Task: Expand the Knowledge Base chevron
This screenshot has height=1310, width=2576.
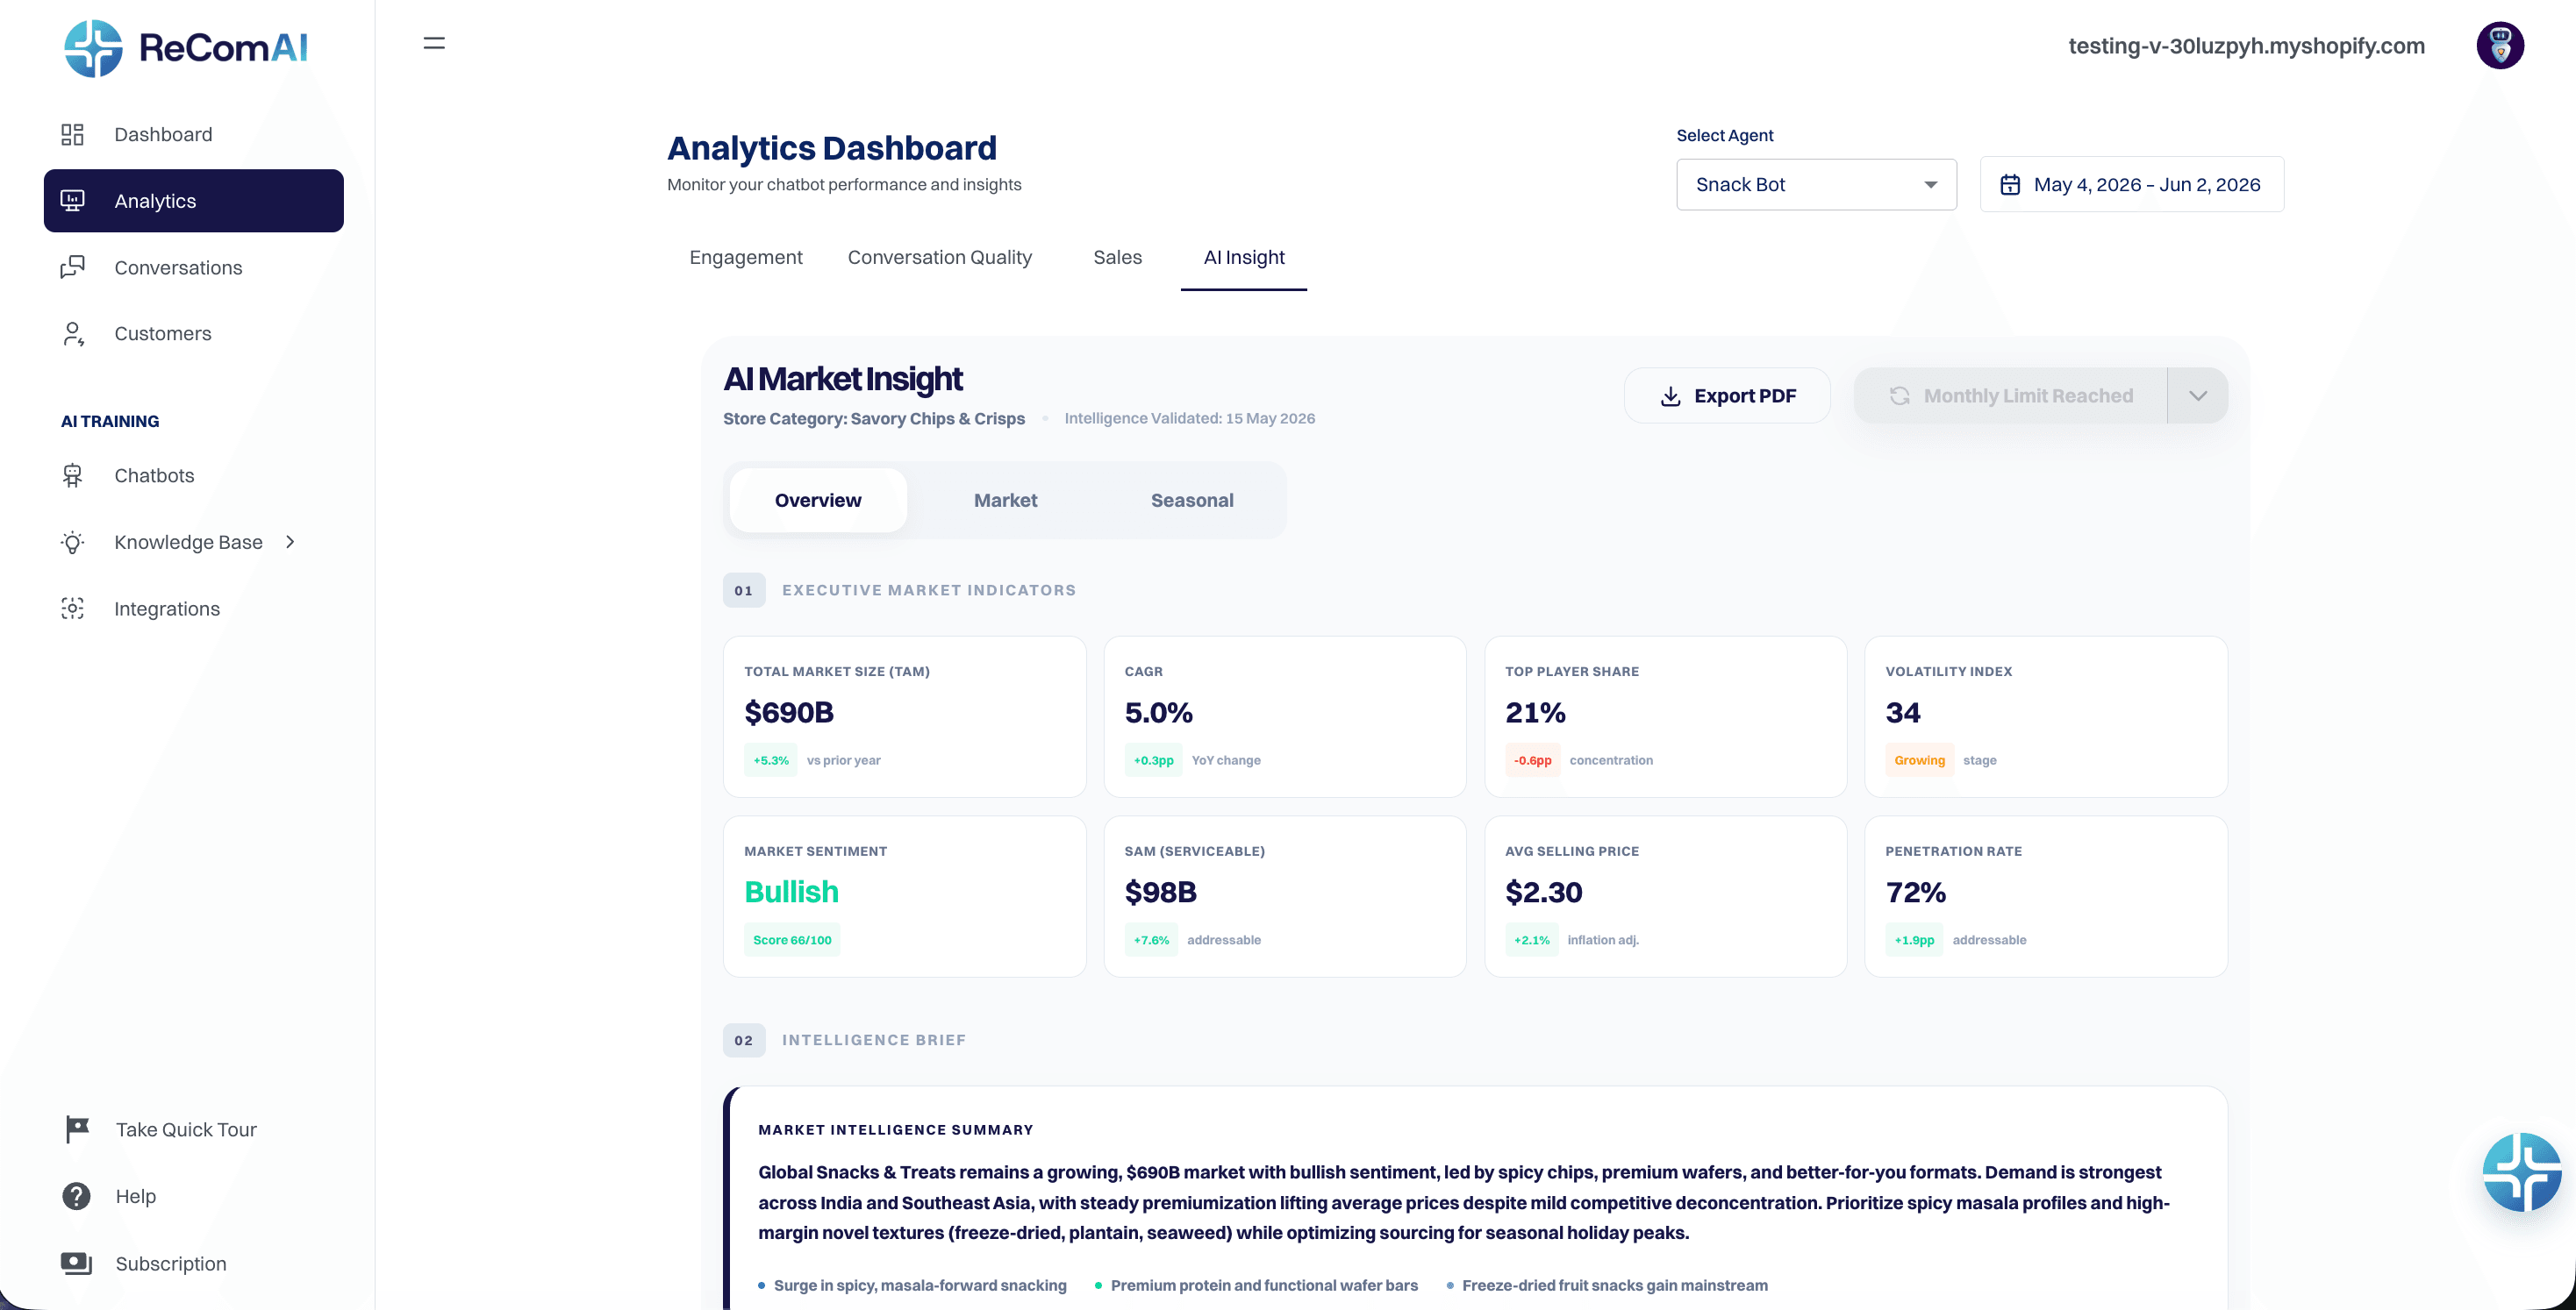Action: coord(290,542)
